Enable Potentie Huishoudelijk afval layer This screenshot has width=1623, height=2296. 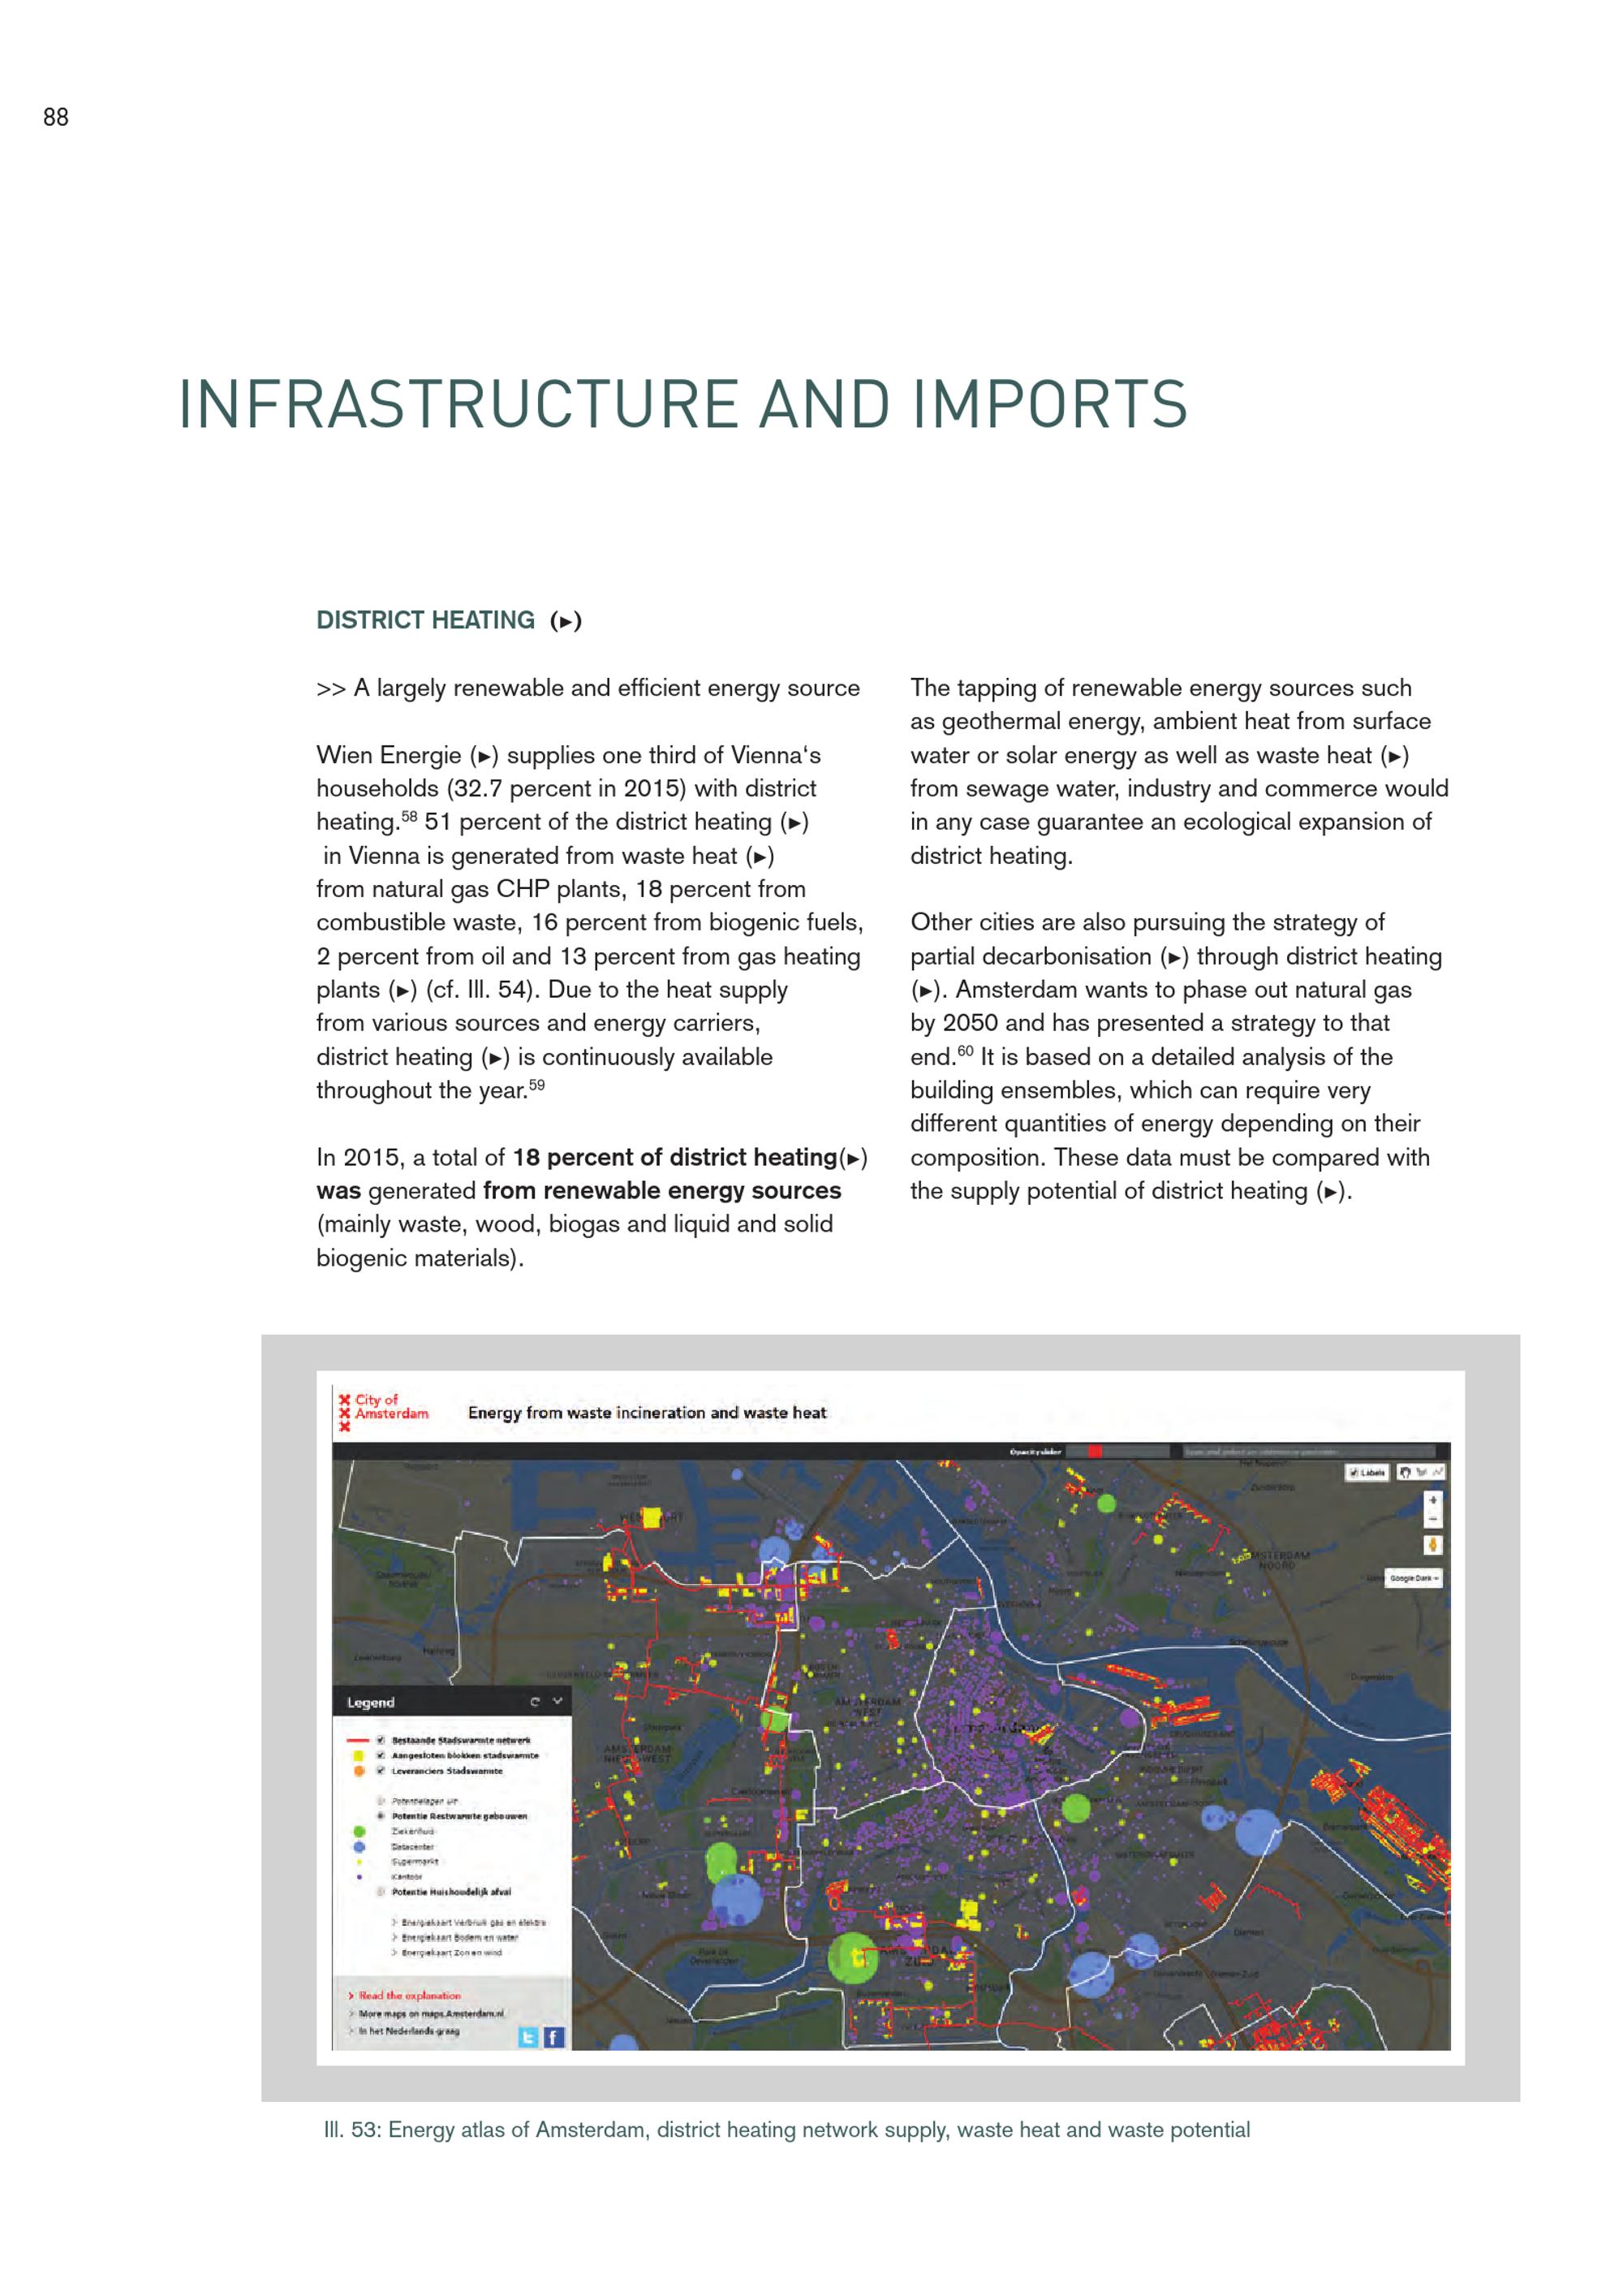pos(381,1892)
